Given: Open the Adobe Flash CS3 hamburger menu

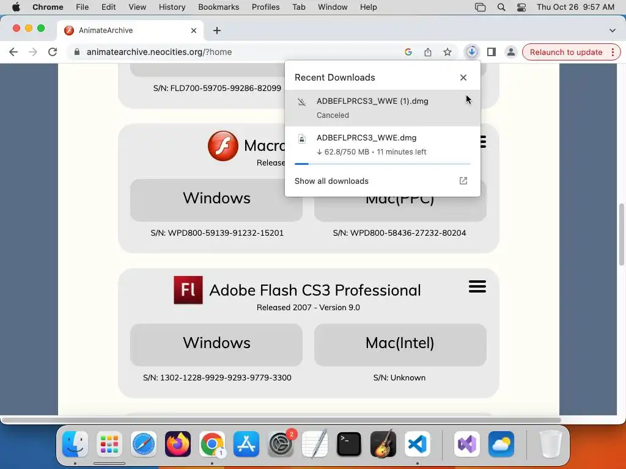Looking at the screenshot, I should point(477,286).
